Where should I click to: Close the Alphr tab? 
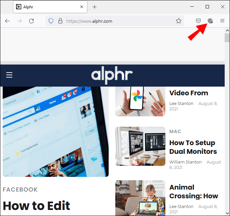click(82, 7)
